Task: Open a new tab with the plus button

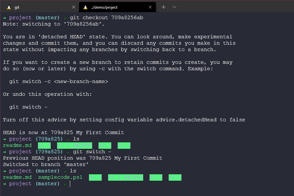Action: tap(164, 7)
